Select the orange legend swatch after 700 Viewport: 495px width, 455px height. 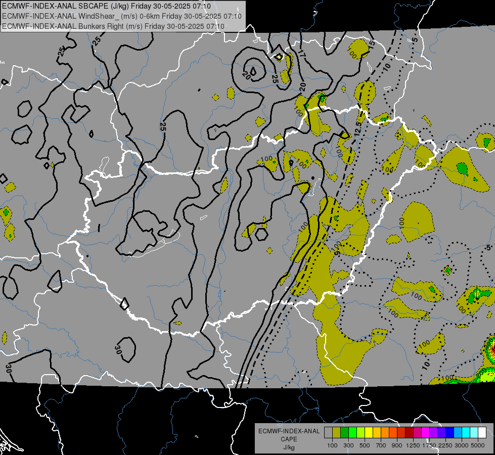tap(385, 432)
